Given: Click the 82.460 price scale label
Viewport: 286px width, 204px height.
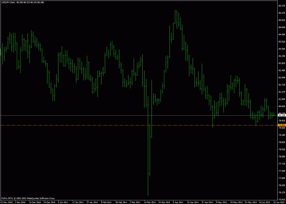Looking at the screenshot, I should point(282,70).
